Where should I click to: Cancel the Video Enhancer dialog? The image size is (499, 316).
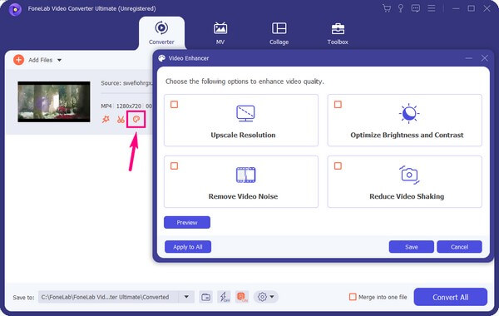[x=459, y=247]
